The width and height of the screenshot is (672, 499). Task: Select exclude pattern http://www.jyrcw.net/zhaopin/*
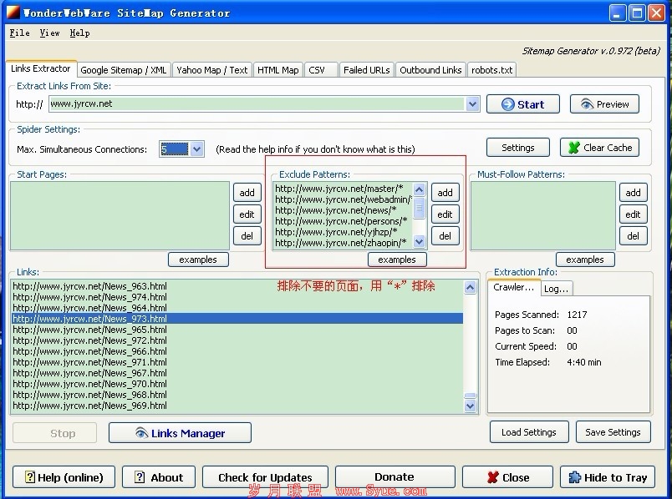tap(341, 243)
